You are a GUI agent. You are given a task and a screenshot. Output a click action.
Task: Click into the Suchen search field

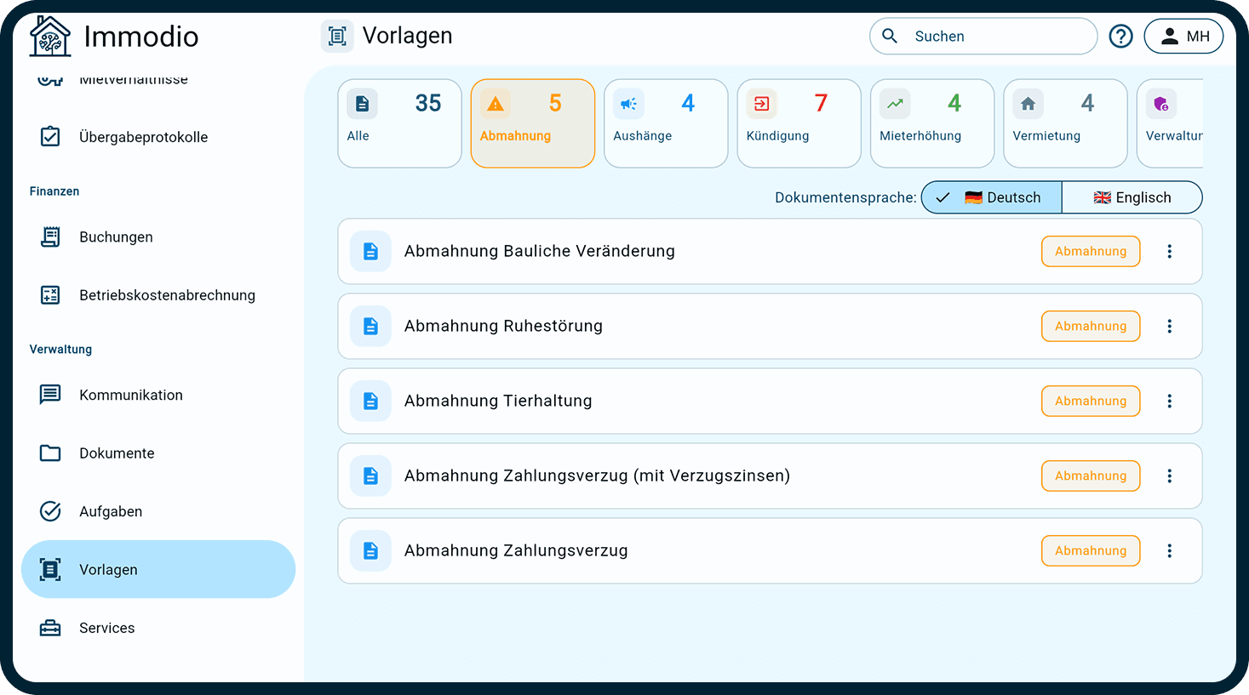point(983,37)
